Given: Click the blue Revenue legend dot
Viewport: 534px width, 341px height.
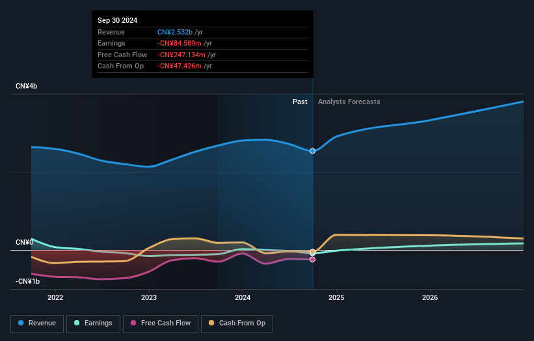Looking at the screenshot, I should coord(21,323).
